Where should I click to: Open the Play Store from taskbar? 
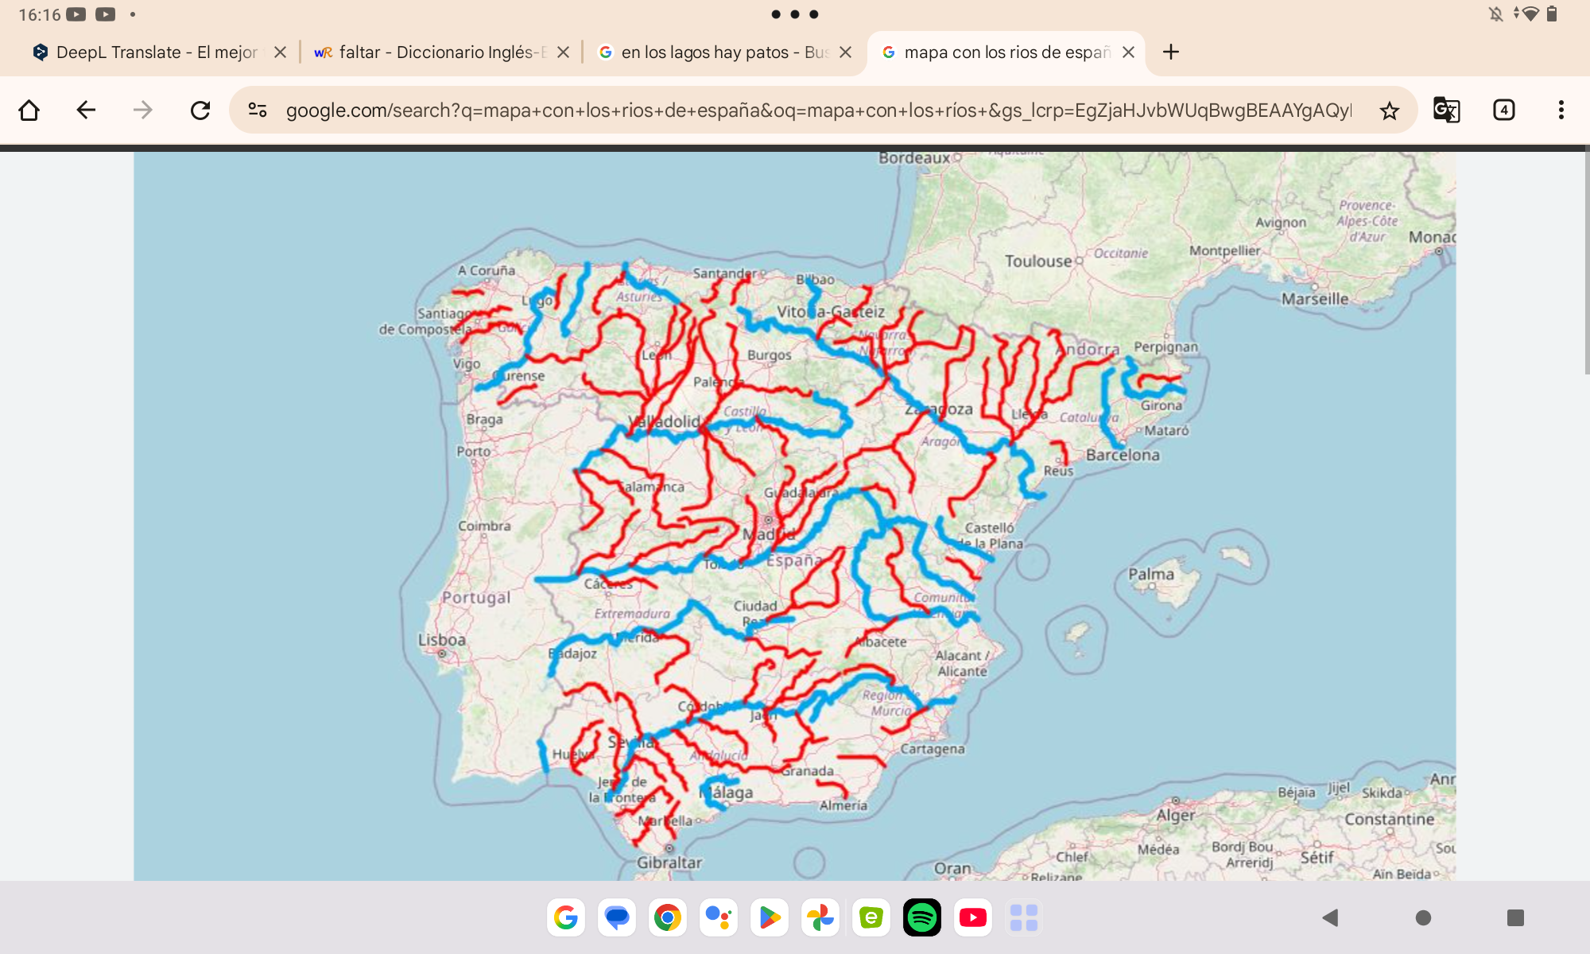click(x=770, y=917)
